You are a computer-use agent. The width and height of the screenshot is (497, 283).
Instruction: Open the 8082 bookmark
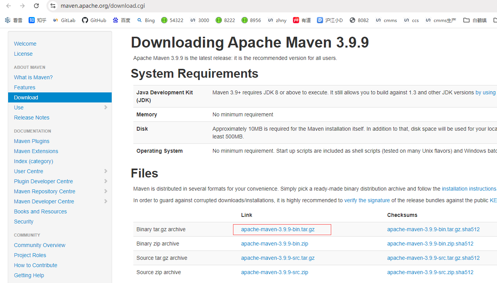point(359,20)
